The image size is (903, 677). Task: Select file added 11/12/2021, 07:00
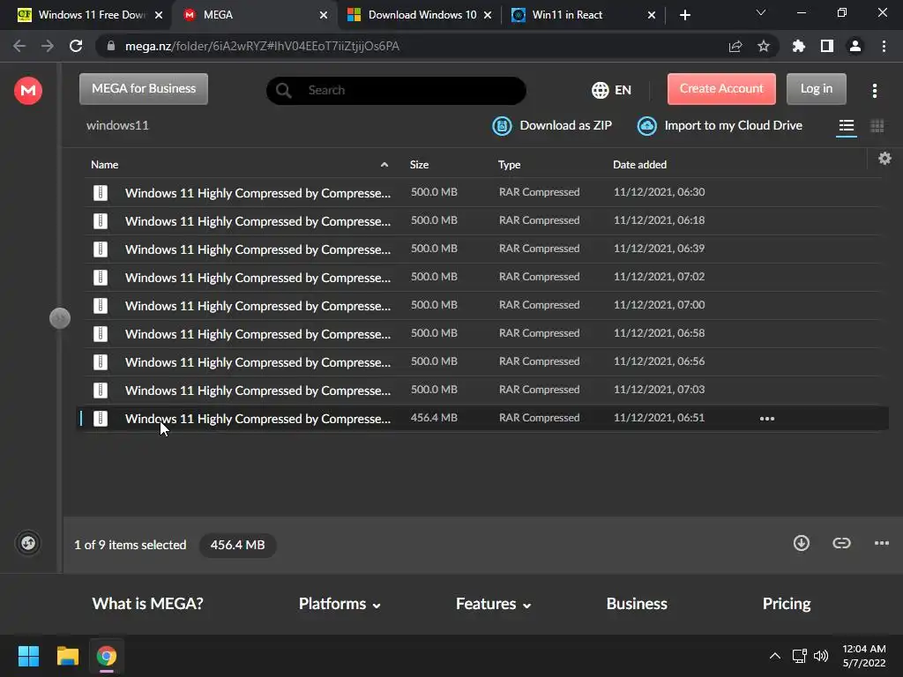pos(482,305)
